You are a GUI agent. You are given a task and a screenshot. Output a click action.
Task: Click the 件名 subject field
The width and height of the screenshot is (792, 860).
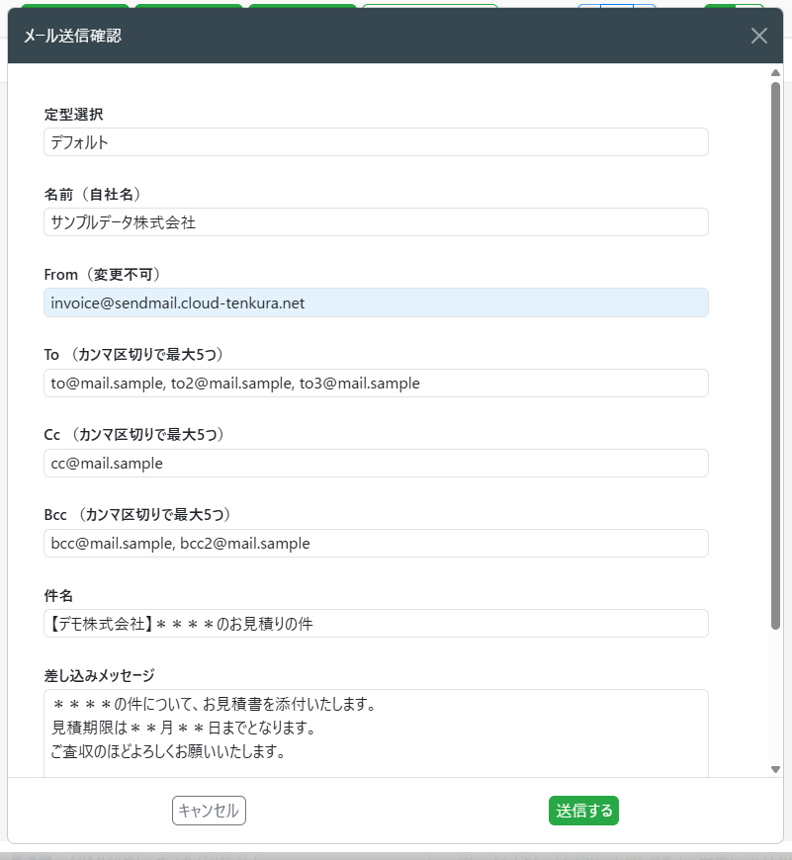pyautogui.click(x=376, y=624)
